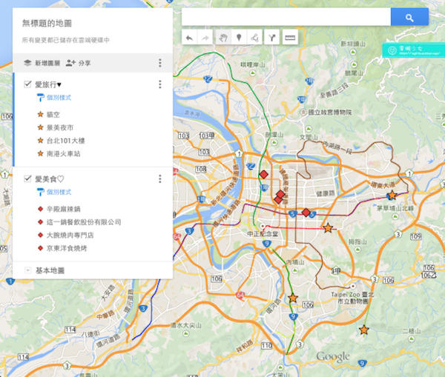Open 個別樣式 style under 愛旅行♥

58,98
